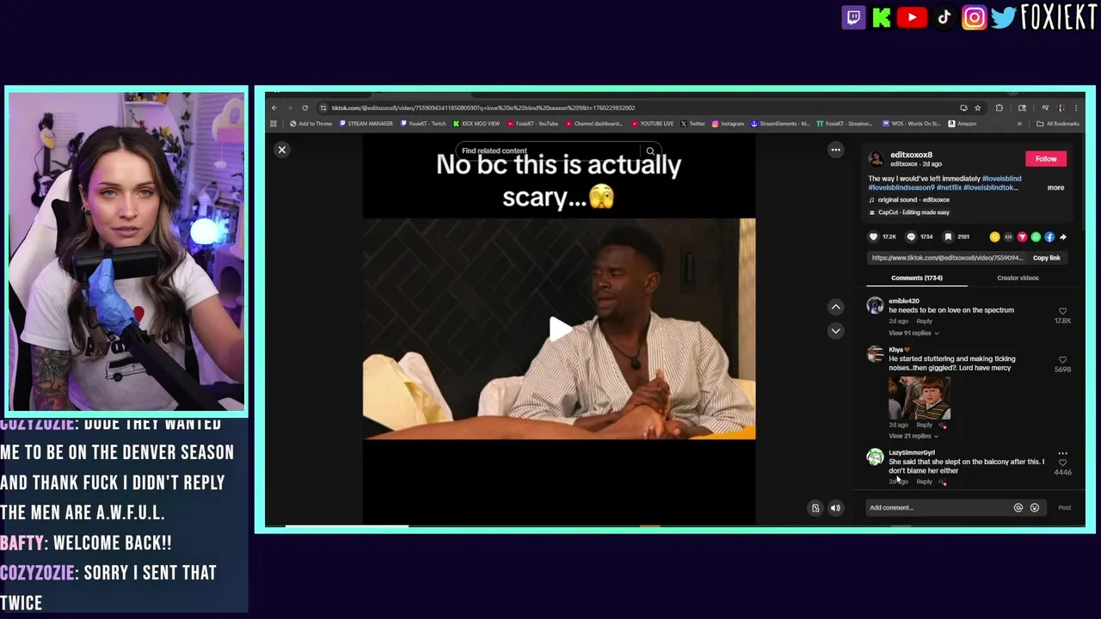This screenshot has height=619, width=1101.
Task: Open the STREAM MANAGER bookmark
Action: pos(366,124)
